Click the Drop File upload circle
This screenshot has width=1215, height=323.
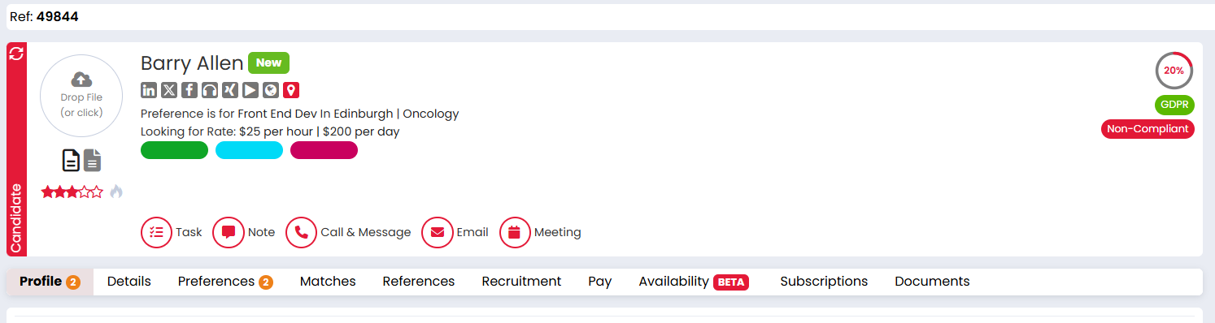[81, 96]
